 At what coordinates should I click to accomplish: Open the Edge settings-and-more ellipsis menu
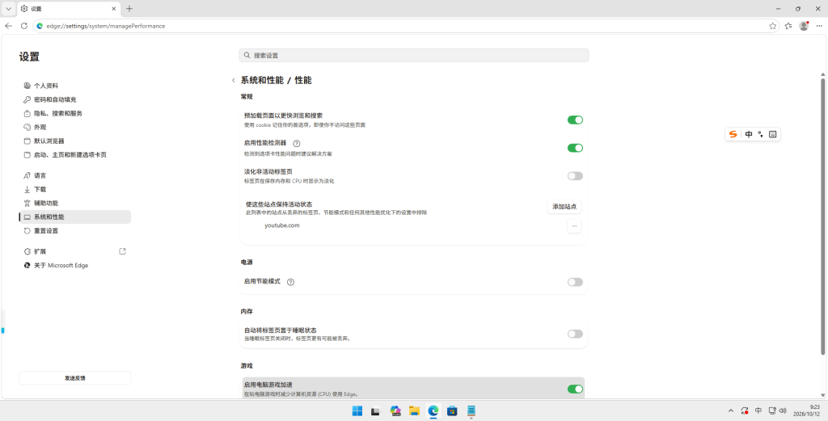coord(819,26)
